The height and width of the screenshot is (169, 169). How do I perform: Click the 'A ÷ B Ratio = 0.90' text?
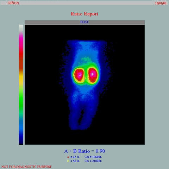coord(84,151)
